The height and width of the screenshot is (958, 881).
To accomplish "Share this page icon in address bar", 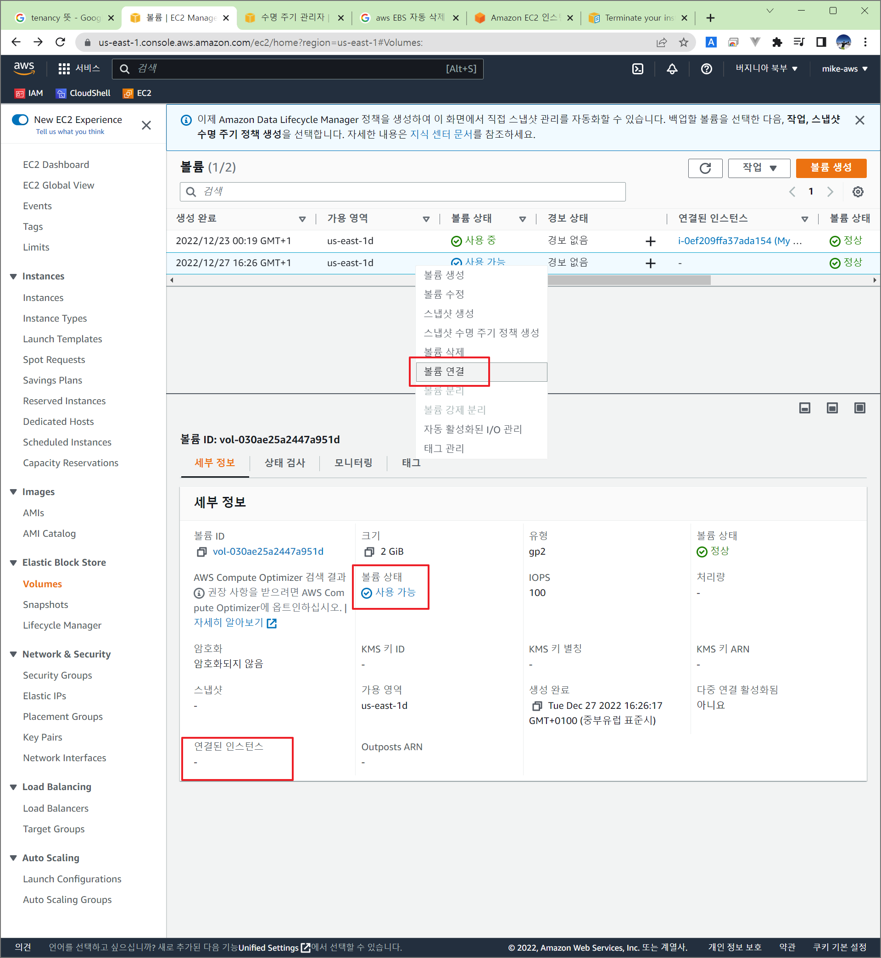I will [661, 42].
